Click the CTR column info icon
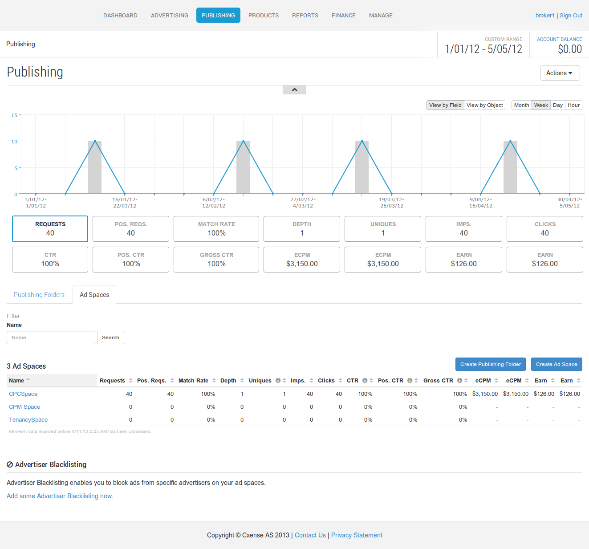Image resolution: width=589 pixels, height=549 pixels. pyautogui.click(x=365, y=380)
